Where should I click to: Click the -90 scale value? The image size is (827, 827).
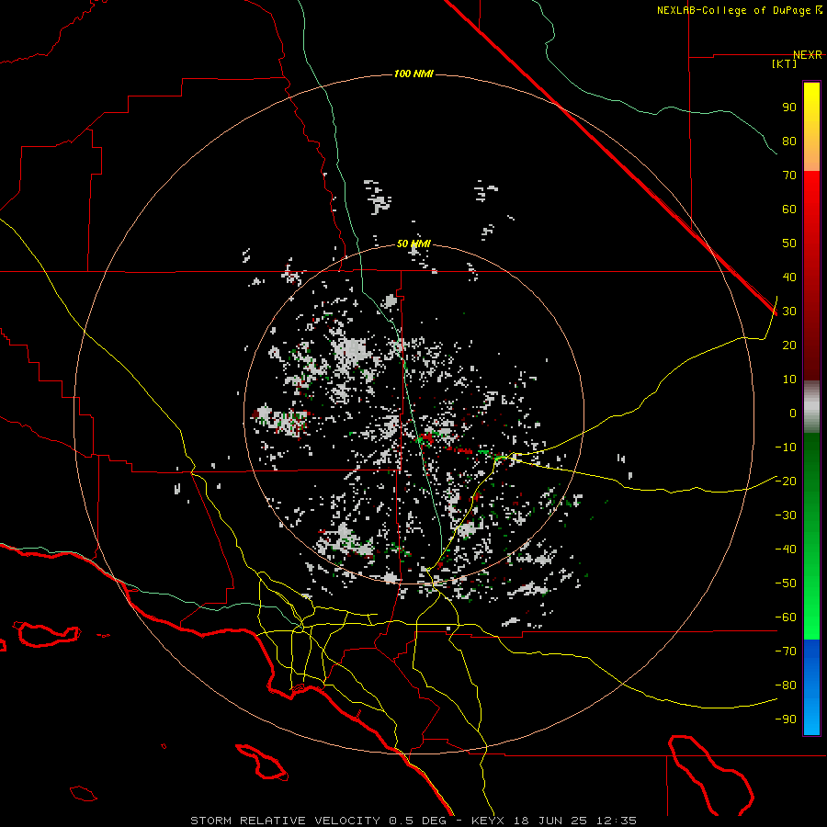tap(786, 719)
